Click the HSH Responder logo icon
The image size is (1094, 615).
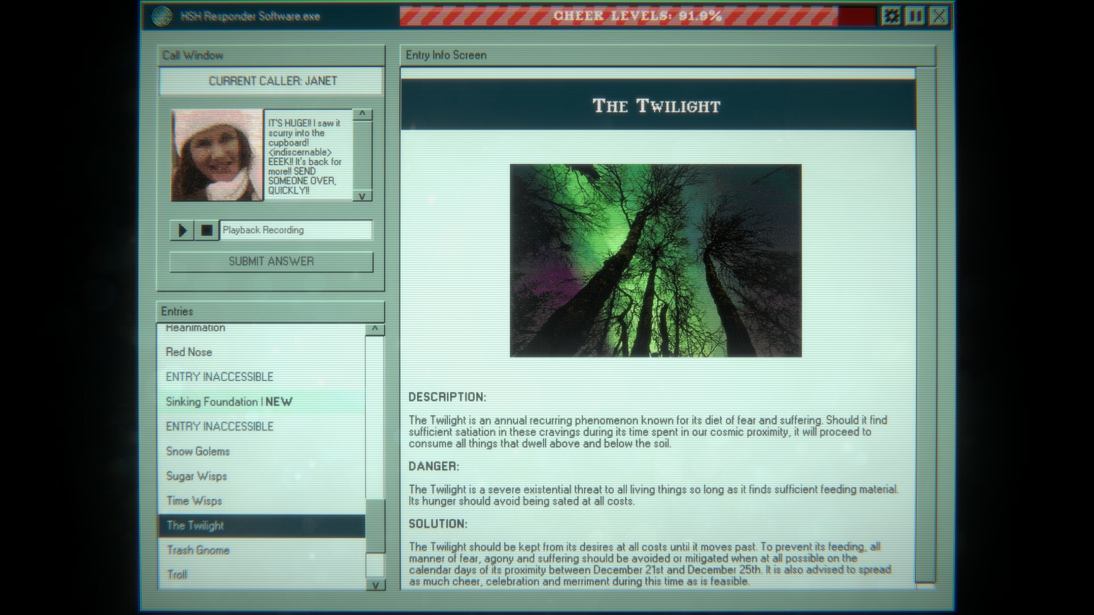coord(163,17)
